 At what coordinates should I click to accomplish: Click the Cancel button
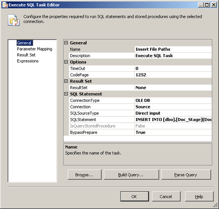(166, 196)
